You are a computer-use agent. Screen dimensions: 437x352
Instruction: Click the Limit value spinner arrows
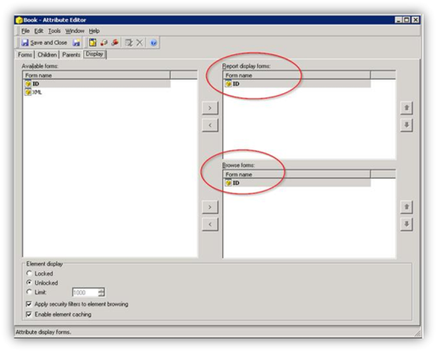point(101,293)
